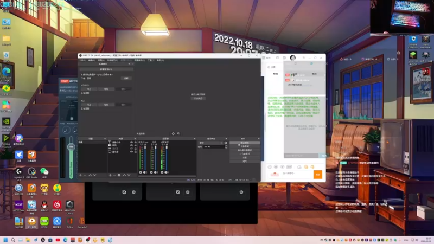
Task: Launch the KOOK desktop shortcut
Action: (x=44, y=221)
